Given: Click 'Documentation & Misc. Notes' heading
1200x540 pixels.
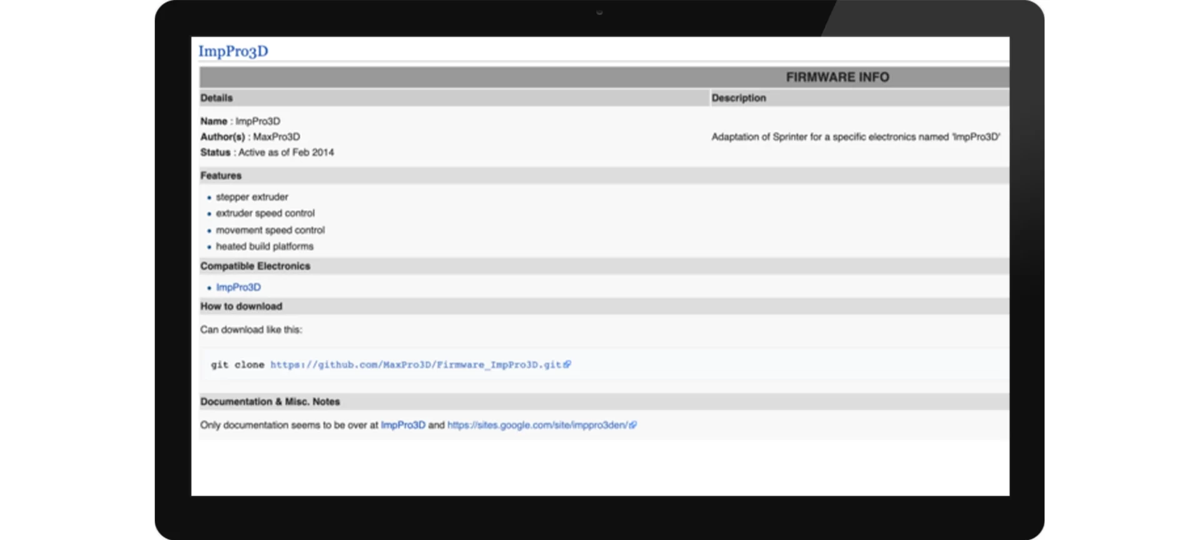Looking at the screenshot, I should point(270,402).
